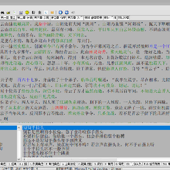Viewport: 170px width, 170px height.
Task: Click the crescent moon toolbar icon
Action: coord(46,12)
